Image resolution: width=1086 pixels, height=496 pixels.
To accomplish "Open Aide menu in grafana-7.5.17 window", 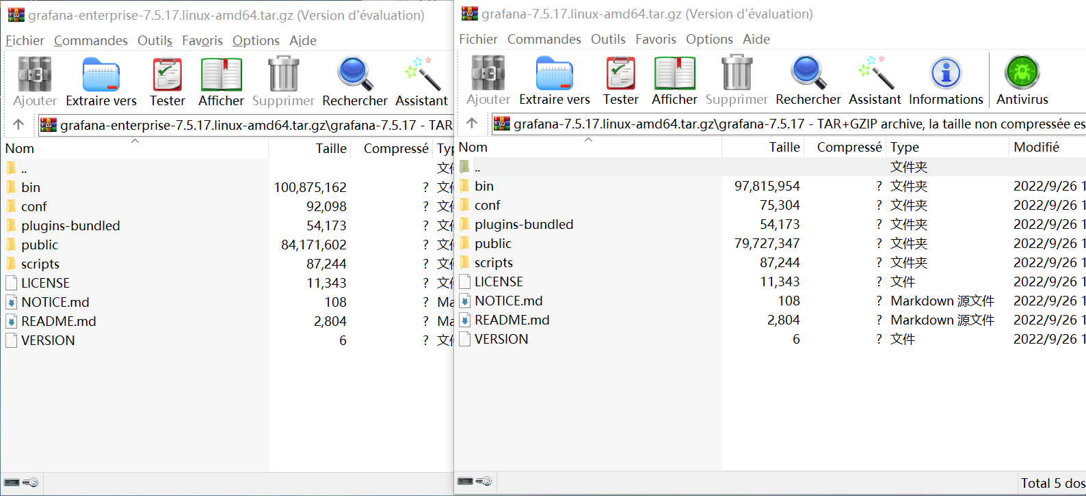I will coord(756,39).
